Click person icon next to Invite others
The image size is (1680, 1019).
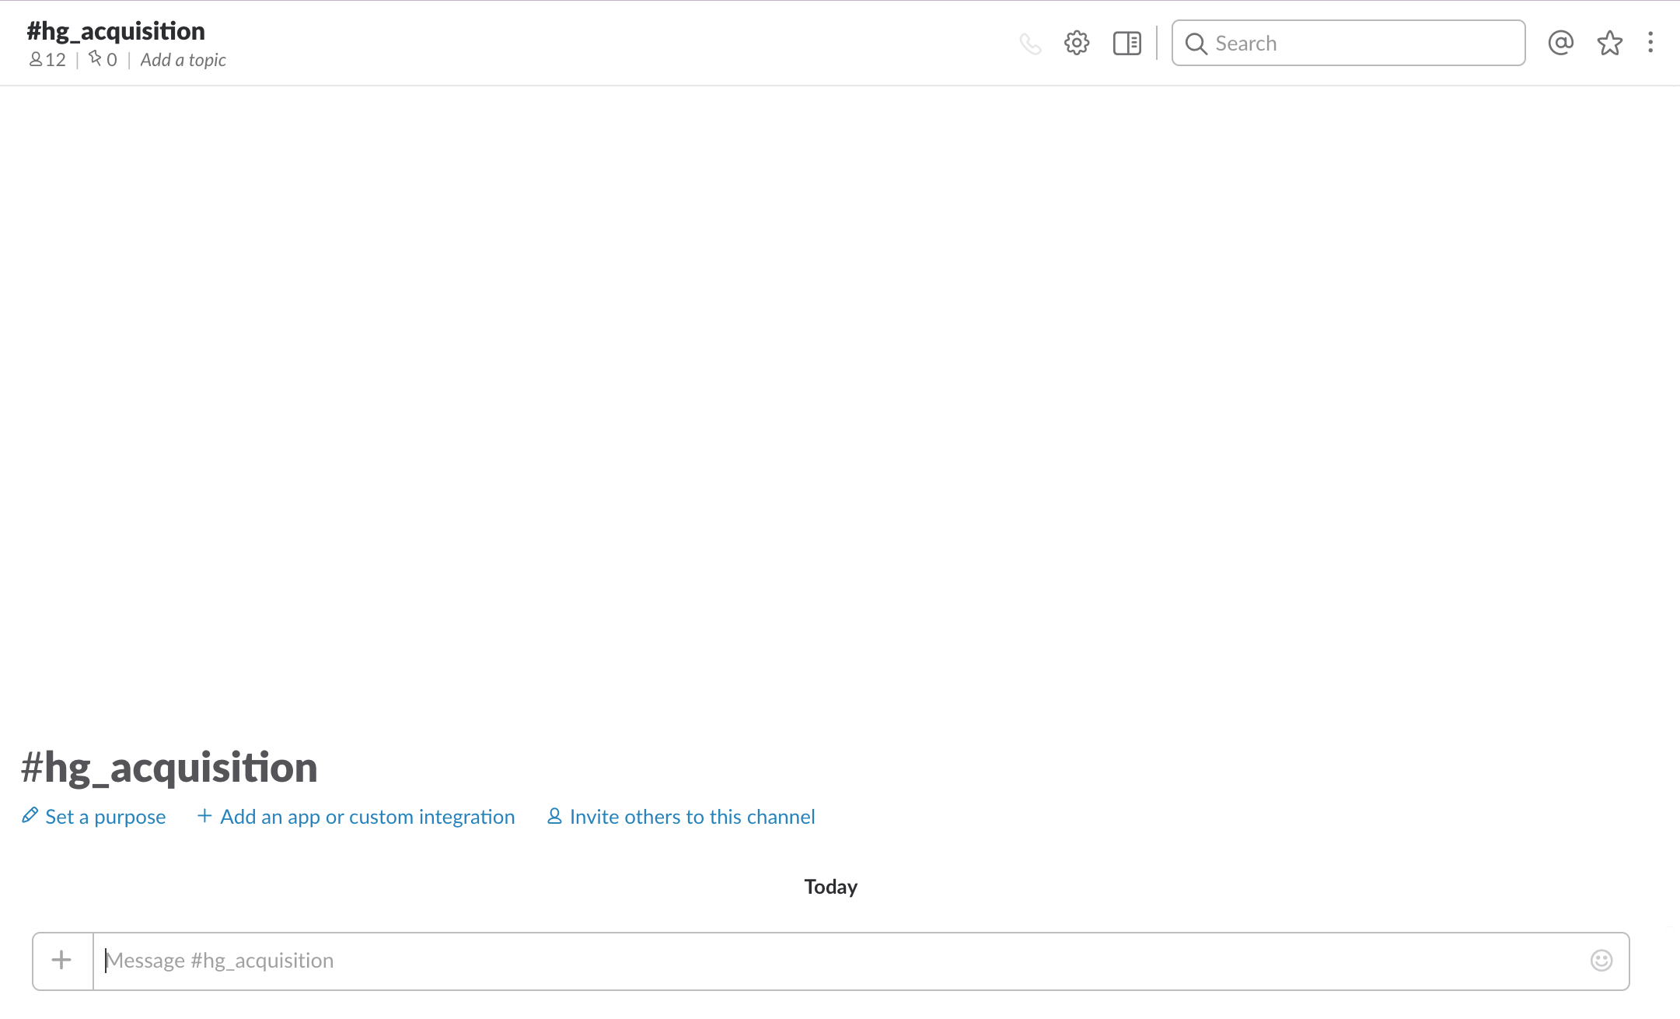point(554,816)
